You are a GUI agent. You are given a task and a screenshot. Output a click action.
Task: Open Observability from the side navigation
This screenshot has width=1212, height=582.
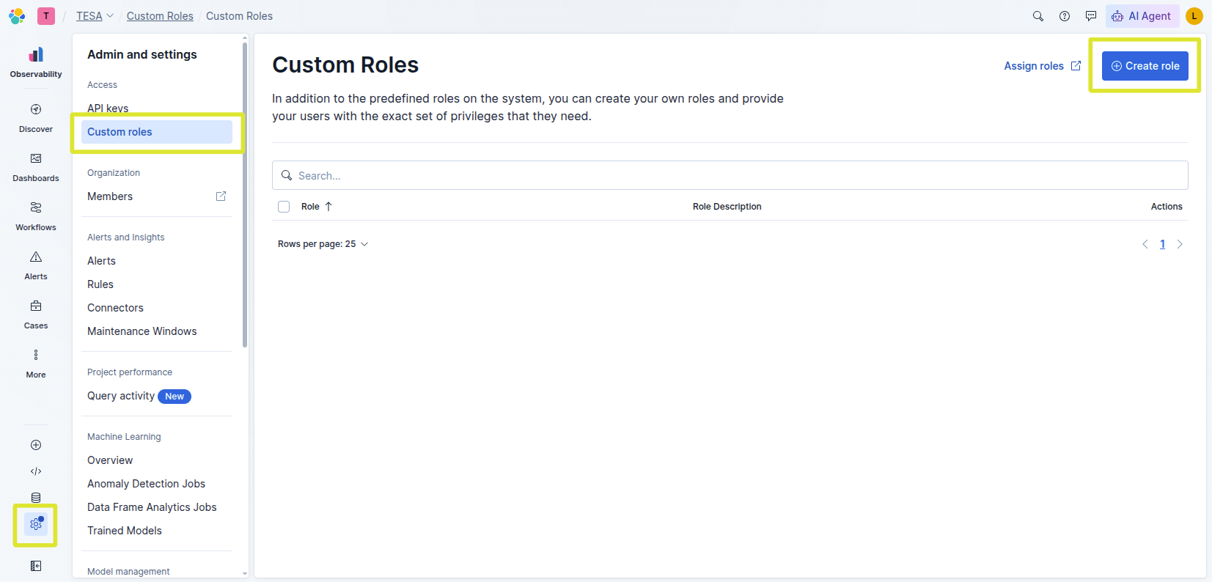tap(36, 62)
